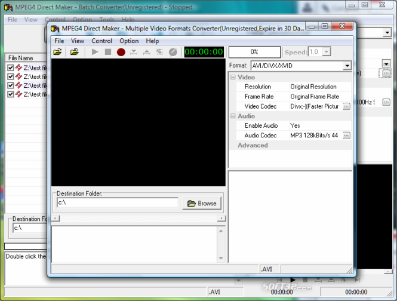The image size is (397, 301).
Task: Uncheck third file in Batch Converter list
Action: [x=10, y=85]
